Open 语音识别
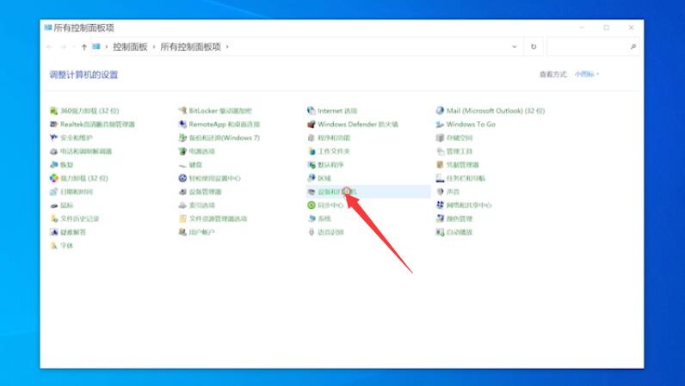Screen dimensions: 685x386 click(x=325, y=232)
